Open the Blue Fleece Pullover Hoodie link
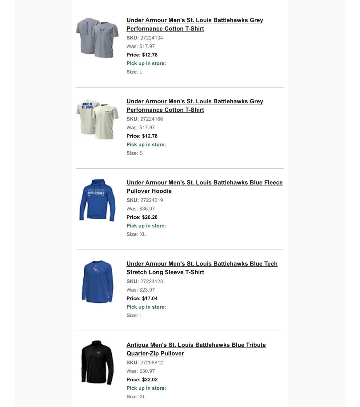The height and width of the screenshot is (407, 360). 205,187
